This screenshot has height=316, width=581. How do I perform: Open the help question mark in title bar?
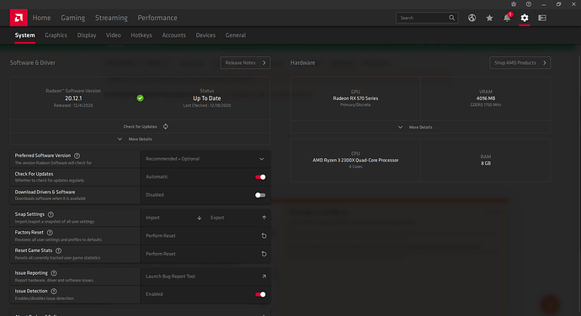[529, 4]
